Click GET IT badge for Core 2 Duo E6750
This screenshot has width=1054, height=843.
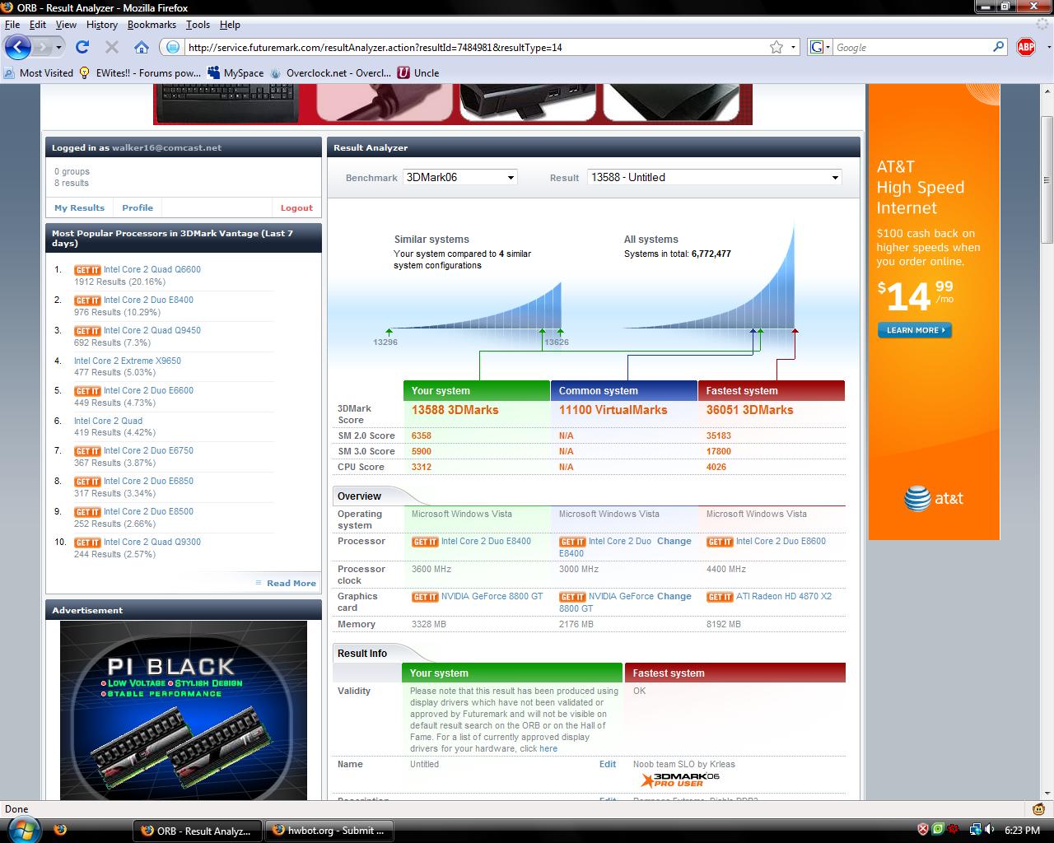(87, 451)
